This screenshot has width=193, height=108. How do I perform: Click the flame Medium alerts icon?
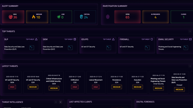click(x=34, y=17)
